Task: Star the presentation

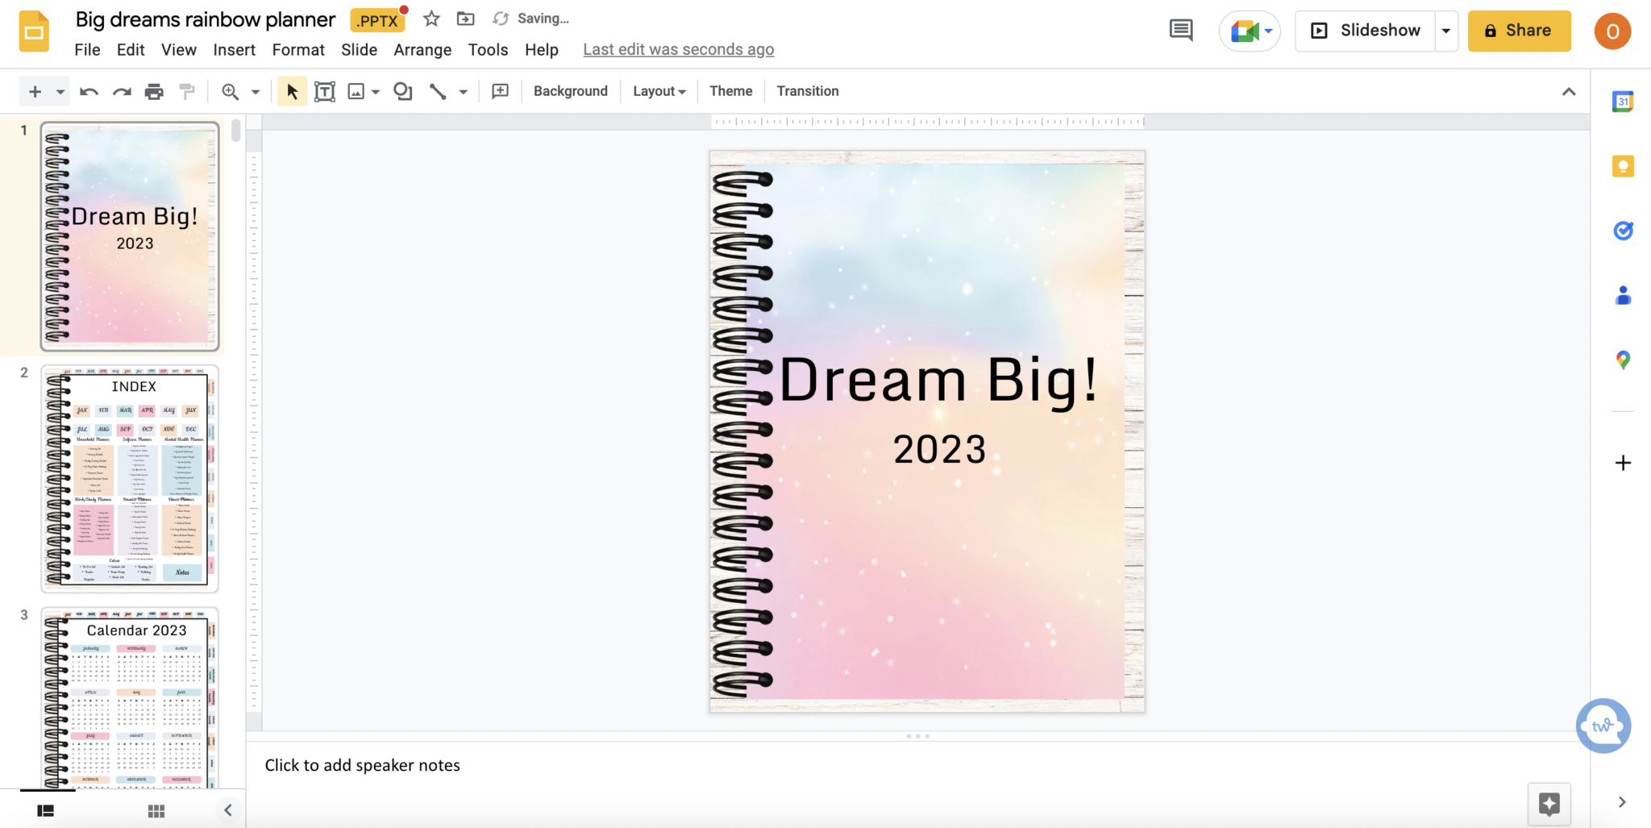Action: click(432, 18)
